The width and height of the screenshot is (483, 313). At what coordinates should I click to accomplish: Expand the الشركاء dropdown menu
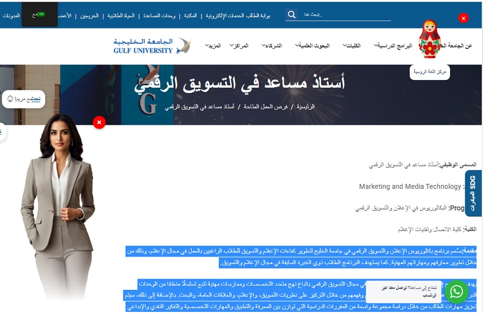click(272, 46)
